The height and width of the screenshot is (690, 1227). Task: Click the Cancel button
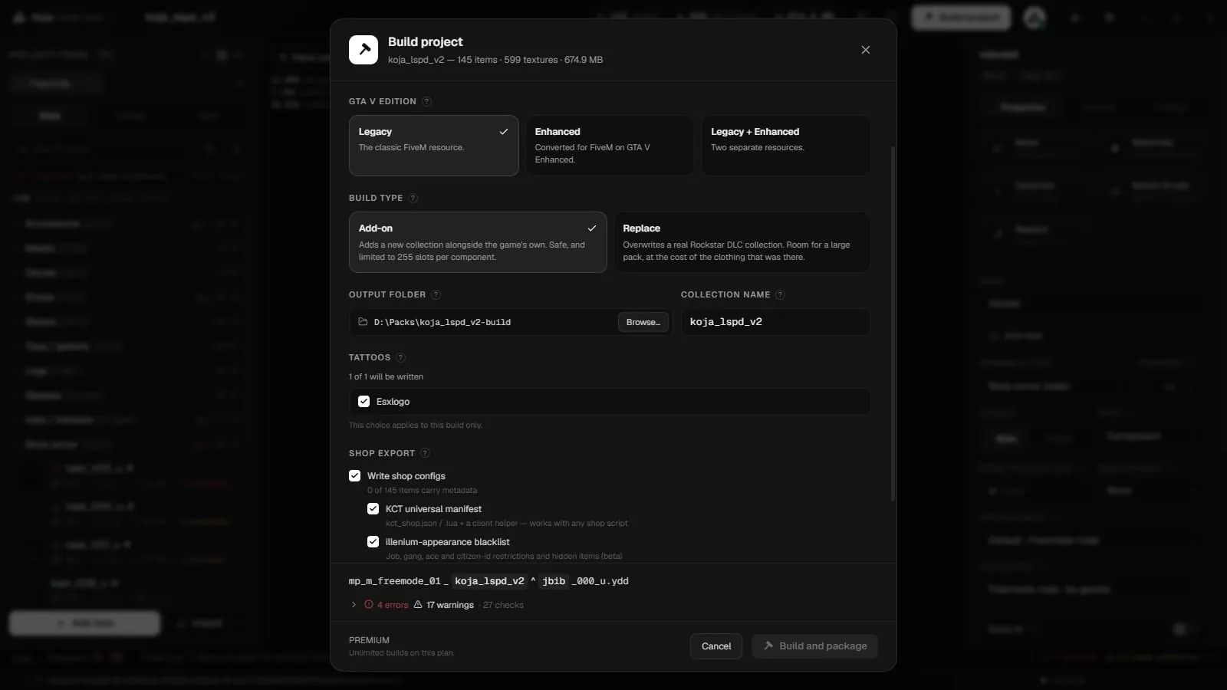(716, 646)
